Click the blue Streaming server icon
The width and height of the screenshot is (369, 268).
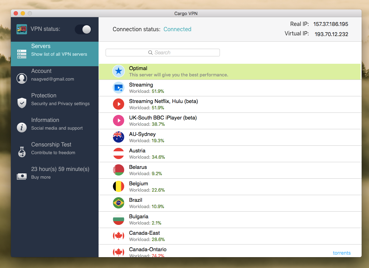pos(119,88)
